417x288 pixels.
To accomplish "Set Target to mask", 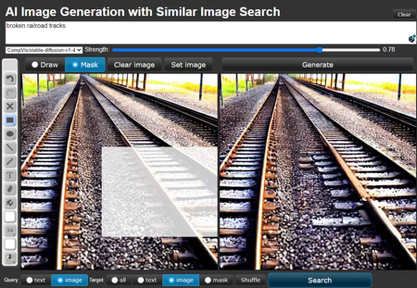I will (216, 280).
